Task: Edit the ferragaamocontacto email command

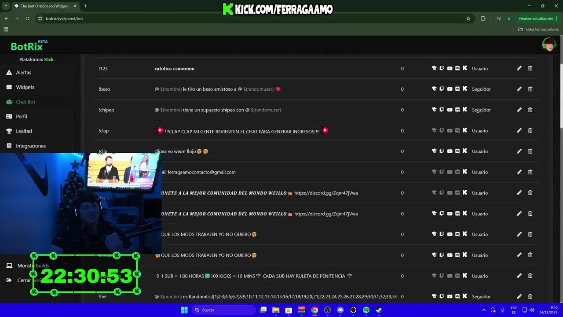Action: coord(519,172)
